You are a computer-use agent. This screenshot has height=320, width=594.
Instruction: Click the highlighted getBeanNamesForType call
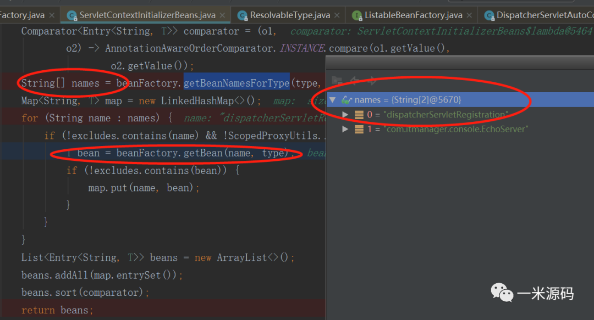click(x=237, y=83)
